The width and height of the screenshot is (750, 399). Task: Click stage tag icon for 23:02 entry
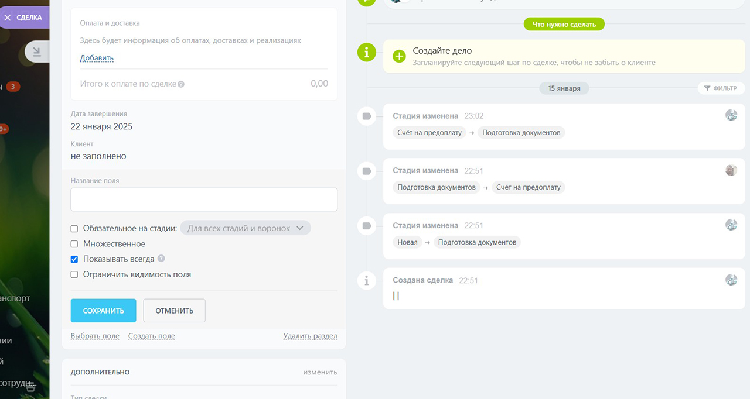(367, 116)
